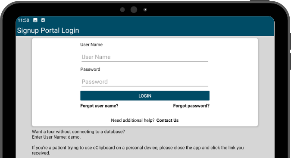The image size is (291, 158).
Task: Tap the Need additional help? text
Action: coord(133,120)
